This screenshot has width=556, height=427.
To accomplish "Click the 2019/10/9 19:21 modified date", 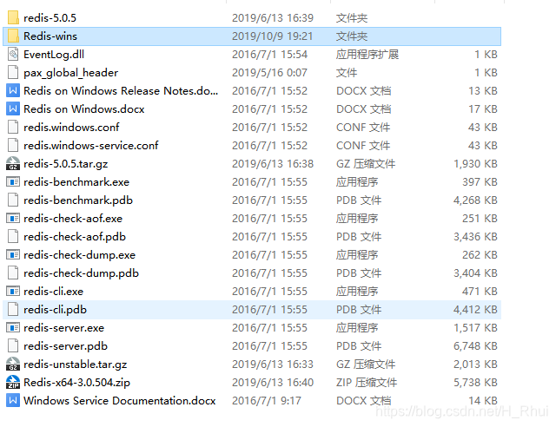I will click(272, 36).
